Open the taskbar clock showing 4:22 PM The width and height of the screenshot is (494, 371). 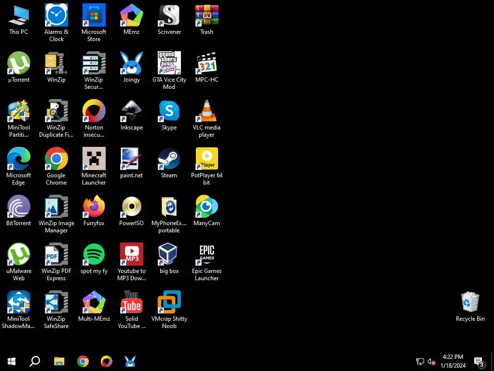pos(453,361)
